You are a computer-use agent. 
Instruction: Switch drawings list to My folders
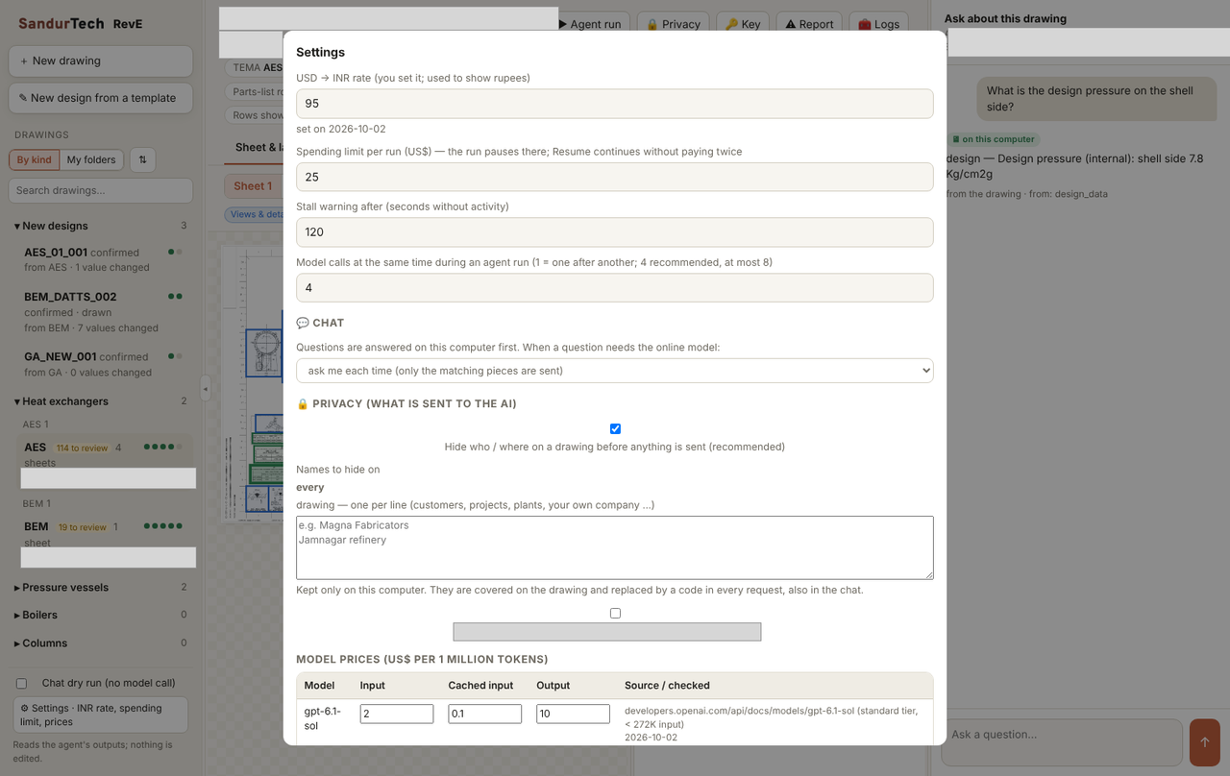pyautogui.click(x=91, y=160)
